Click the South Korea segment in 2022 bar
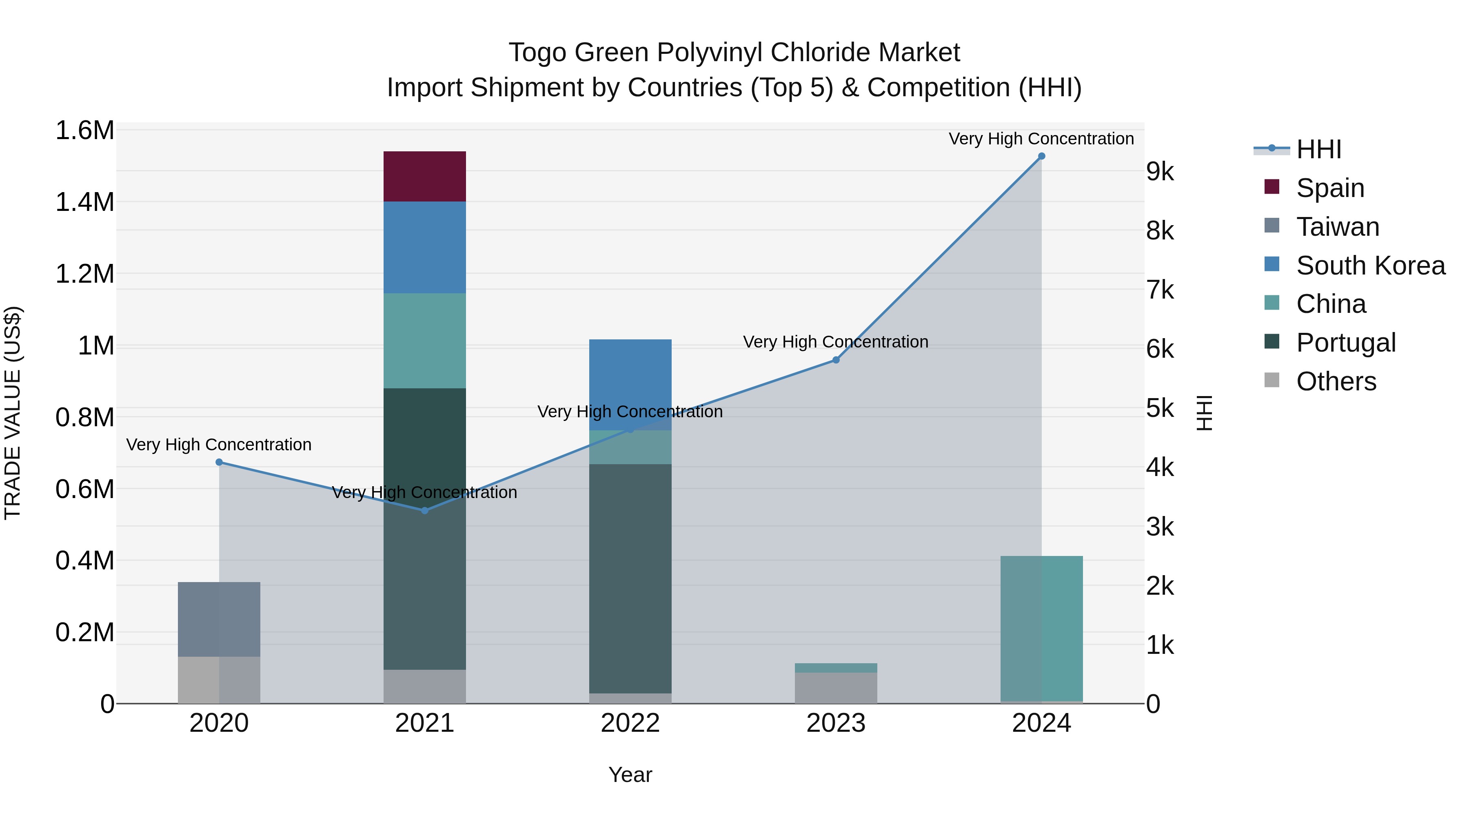The height and width of the screenshot is (826, 1469). click(x=630, y=385)
